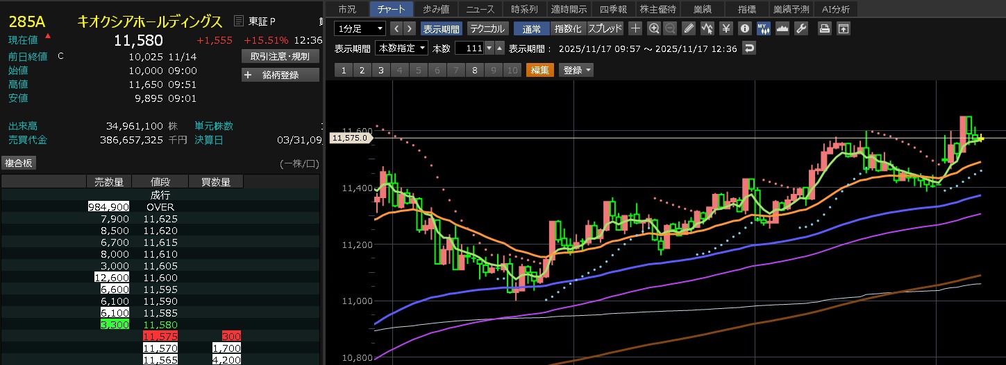Screen dimensions: 1006x365
Task: Zoom in the chart with magnifier plus
Action: pyautogui.click(x=653, y=28)
